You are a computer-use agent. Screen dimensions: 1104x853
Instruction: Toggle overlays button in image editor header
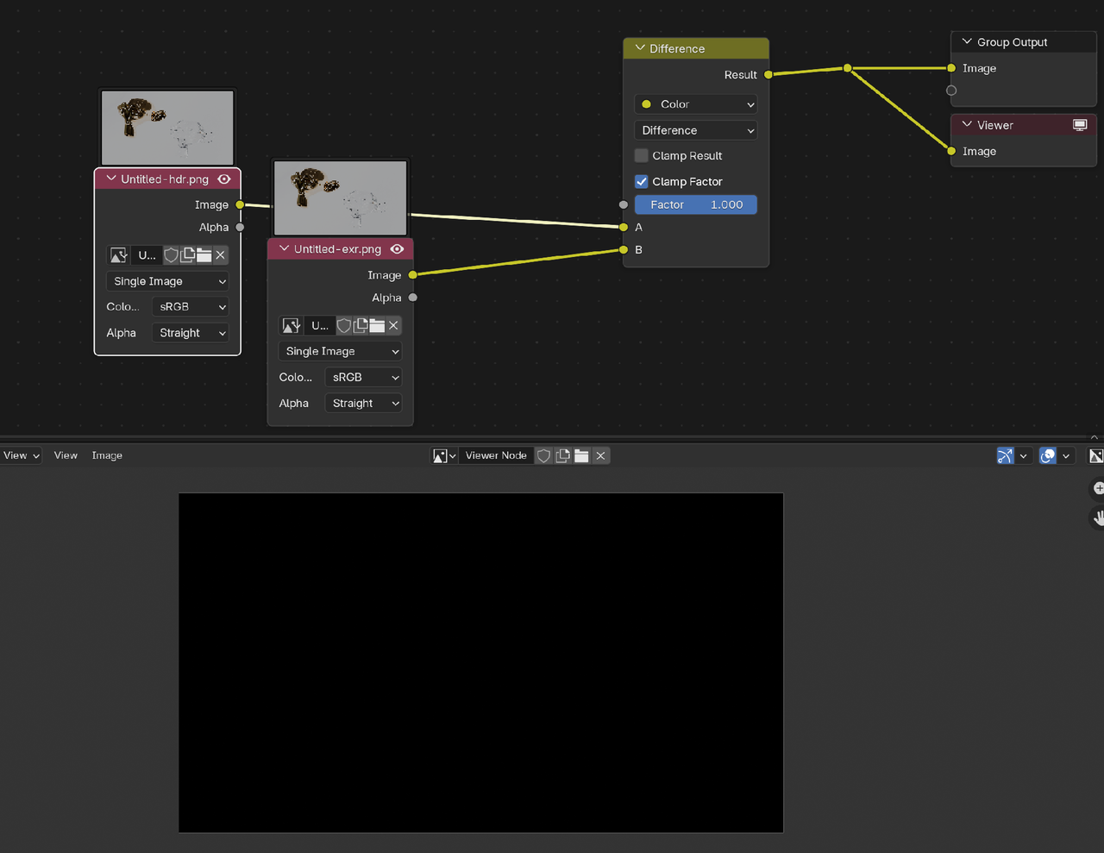point(1048,455)
